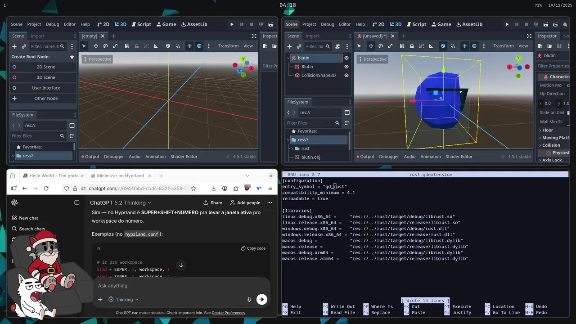Toggle ChatGPT sidebar panel icon
Image resolution: width=576 pixels, height=324 pixels.
(x=76, y=202)
